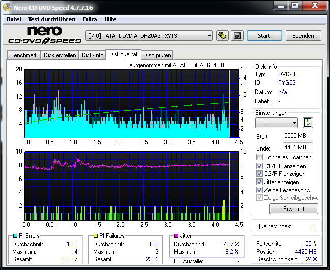Click the disc type DVD-R
The height and width of the screenshot is (270, 330).
pos(287,74)
